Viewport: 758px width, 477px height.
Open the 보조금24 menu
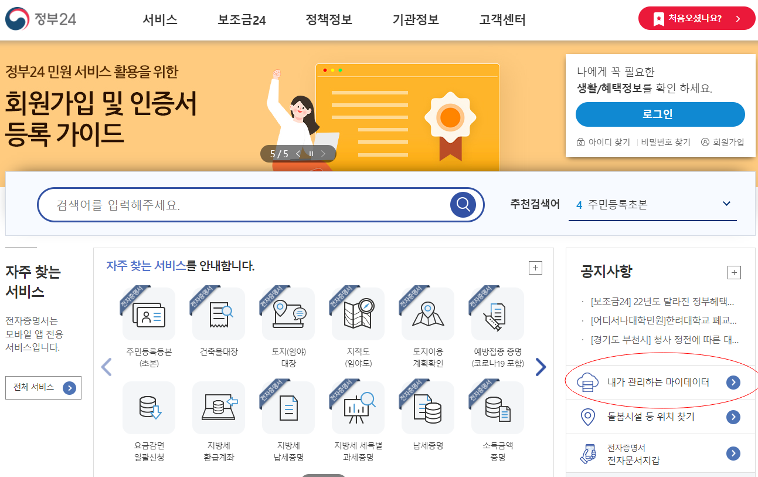point(242,20)
